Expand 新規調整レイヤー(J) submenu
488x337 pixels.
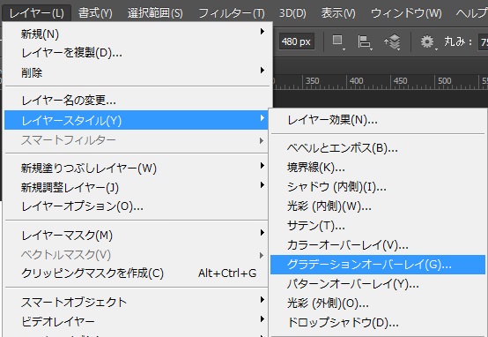pyautogui.click(x=137, y=187)
